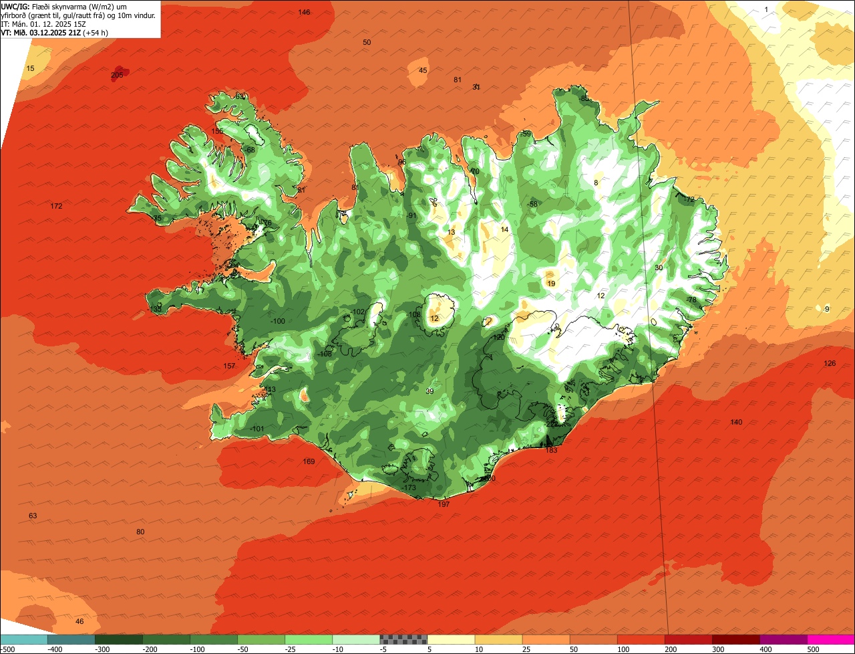Screen dimensions: 855x654
Task: Click the '-101' value on the southwest peninsula
Action: pos(257,429)
